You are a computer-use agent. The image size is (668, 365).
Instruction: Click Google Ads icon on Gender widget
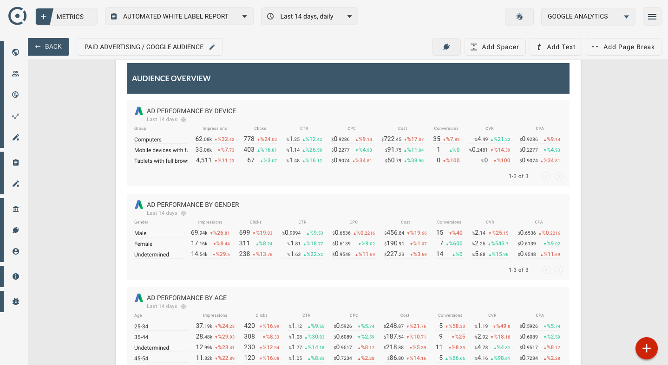coord(138,205)
